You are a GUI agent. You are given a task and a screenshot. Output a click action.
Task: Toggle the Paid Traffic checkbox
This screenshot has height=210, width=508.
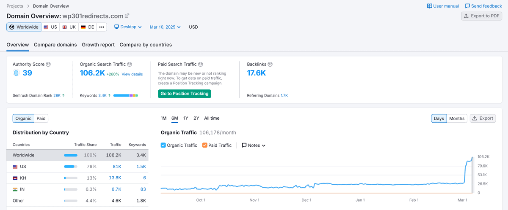tap(205, 145)
